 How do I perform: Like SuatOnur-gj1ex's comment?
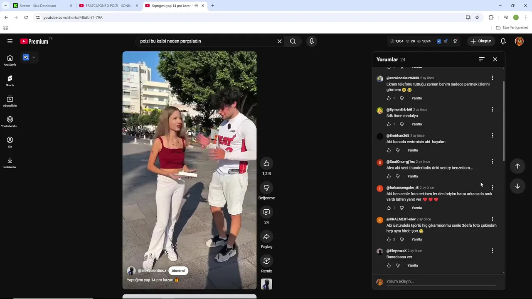point(389,176)
